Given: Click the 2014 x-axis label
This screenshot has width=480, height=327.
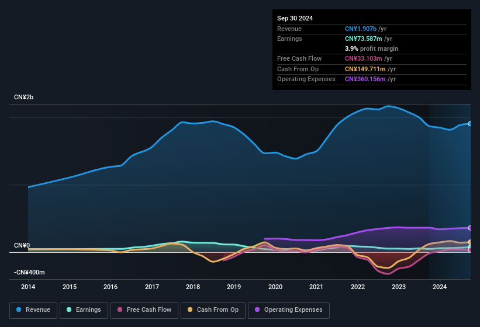Looking at the screenshot, I should pyautogui.click(x=28, y=287).
